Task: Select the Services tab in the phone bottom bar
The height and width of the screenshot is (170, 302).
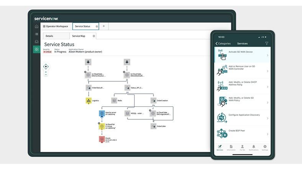Action: tap(220, 148)
